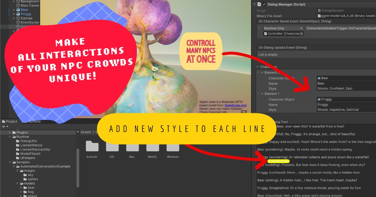The width and height of the screenshot is (376, 197).
Task: Click the Name field containing Bear
Action: 346,83
